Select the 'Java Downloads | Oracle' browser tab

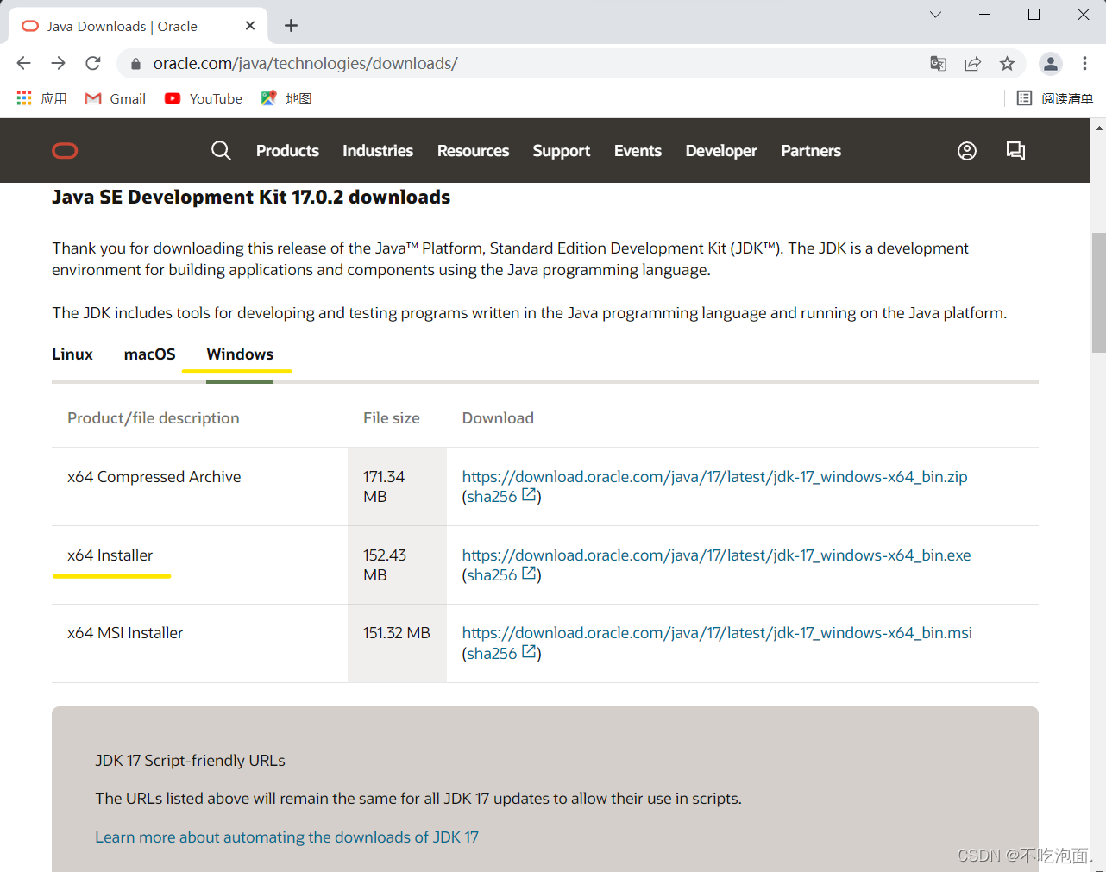138,26
